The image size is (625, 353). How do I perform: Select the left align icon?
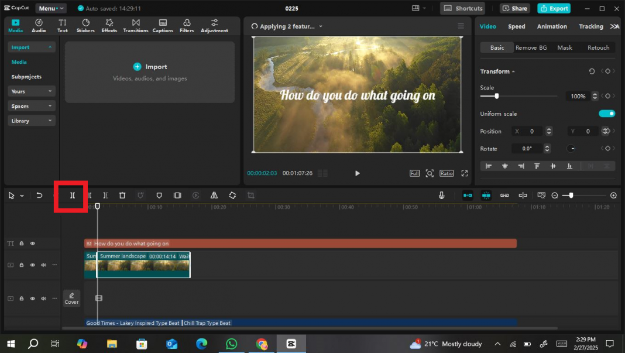point(489,166)
